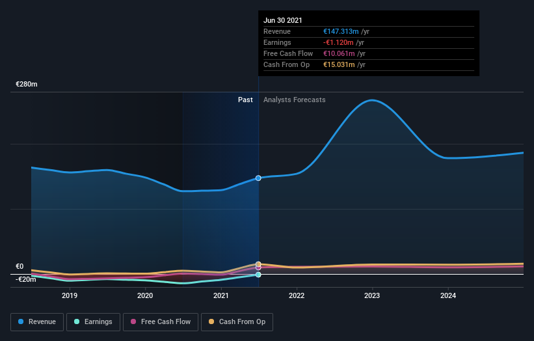Click the €280m y-axis label

pos(27,84)
